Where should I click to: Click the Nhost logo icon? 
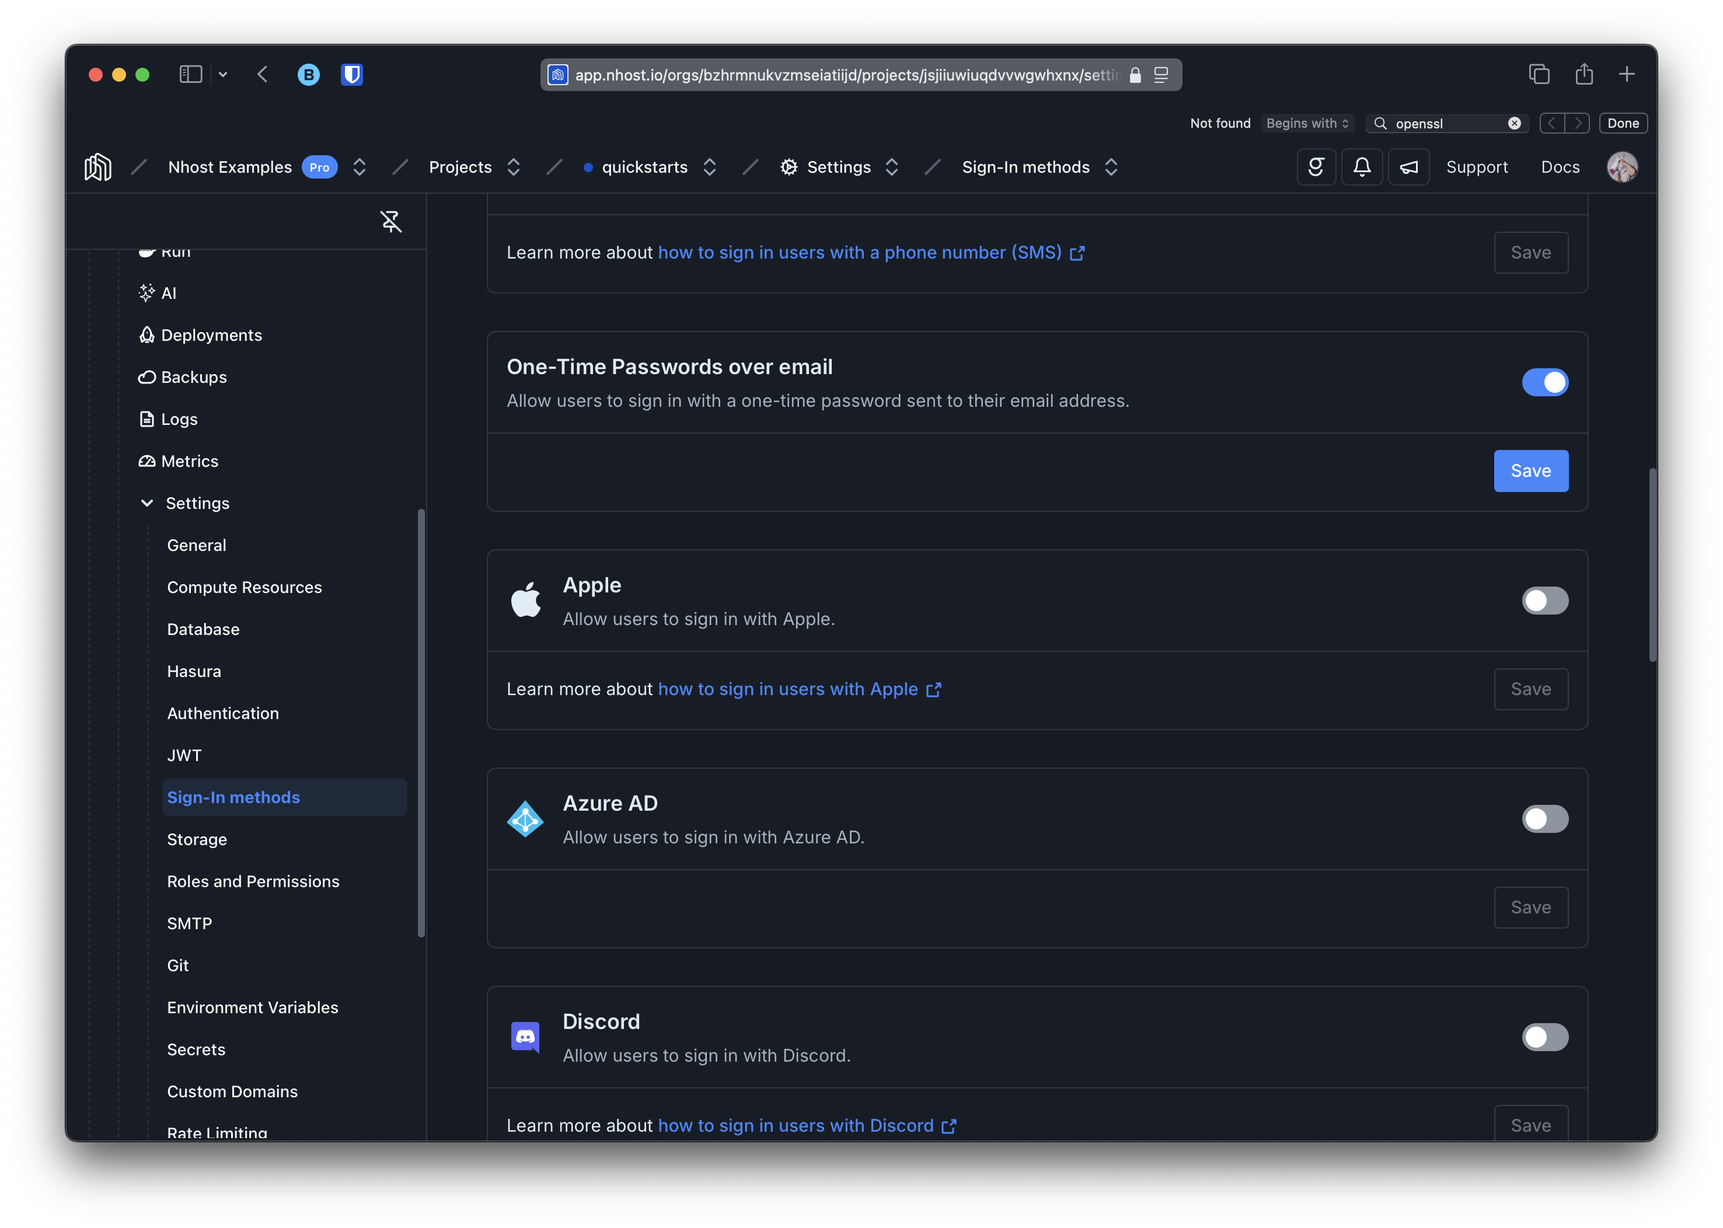(x=97, y=167)
